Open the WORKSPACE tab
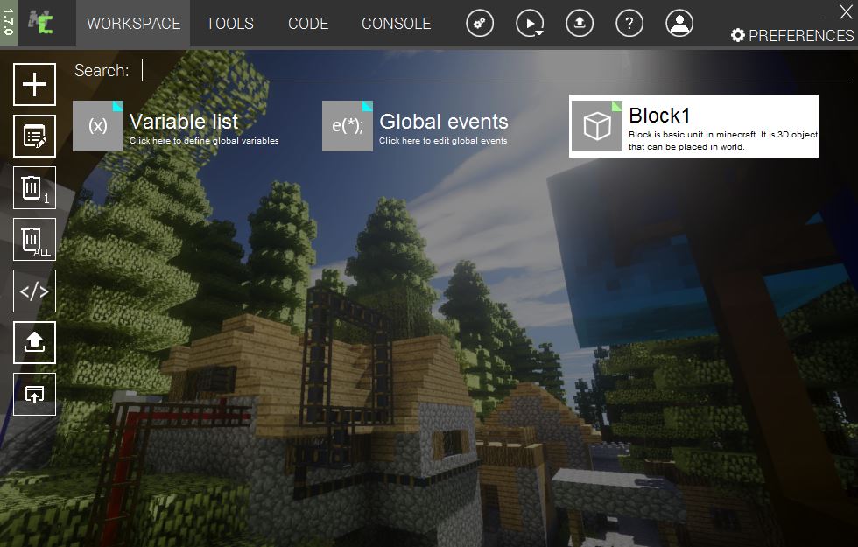Viewport: 858px width, 547px height. coord(133,24)
